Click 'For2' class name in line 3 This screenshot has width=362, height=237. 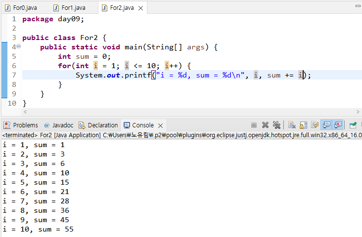[89, 38]
